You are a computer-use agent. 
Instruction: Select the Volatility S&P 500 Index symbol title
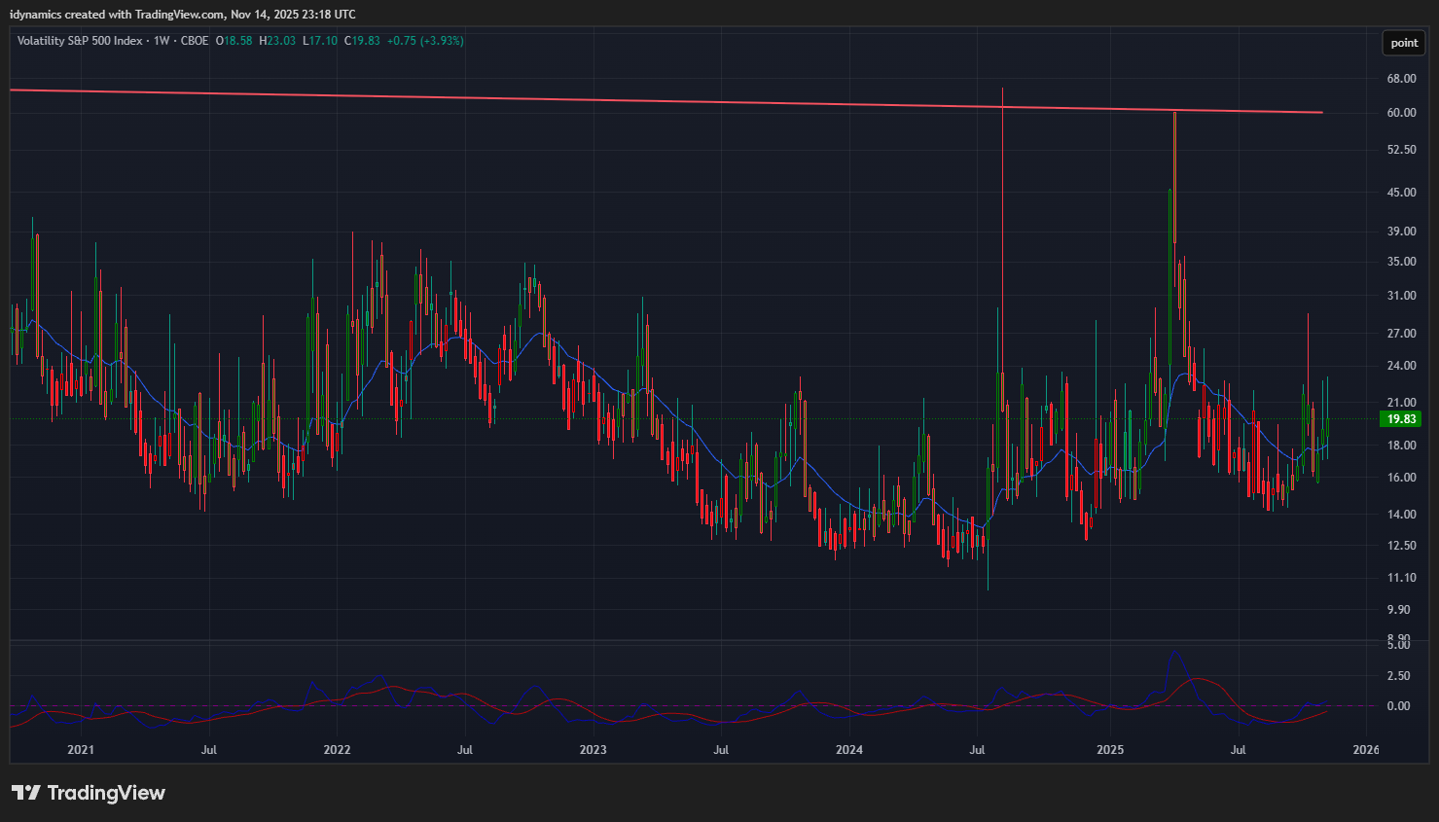(80, 41)
